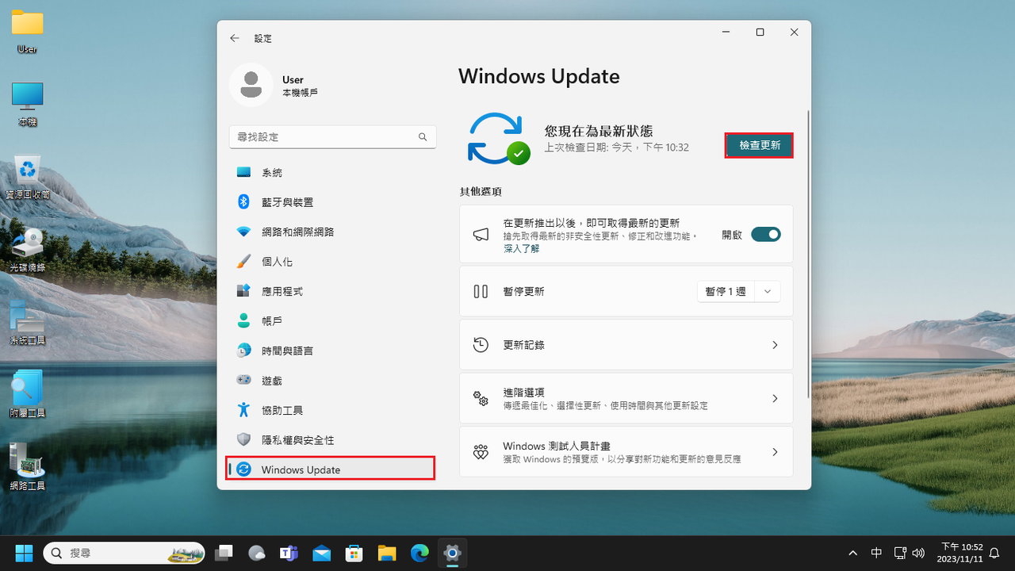The height and width of the screenshot is (571, 1015).
Task: Click the 中 input method indicator
Action: tap(876, 553)
